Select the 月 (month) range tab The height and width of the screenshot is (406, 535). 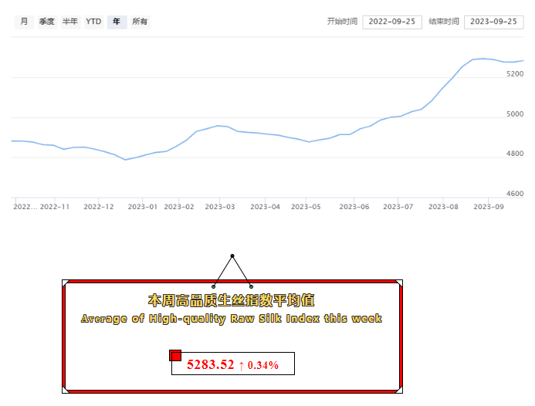[24, 22]
